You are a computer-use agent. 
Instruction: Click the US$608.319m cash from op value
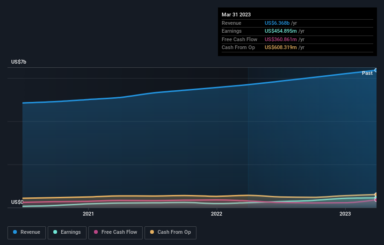click(281, 48)
